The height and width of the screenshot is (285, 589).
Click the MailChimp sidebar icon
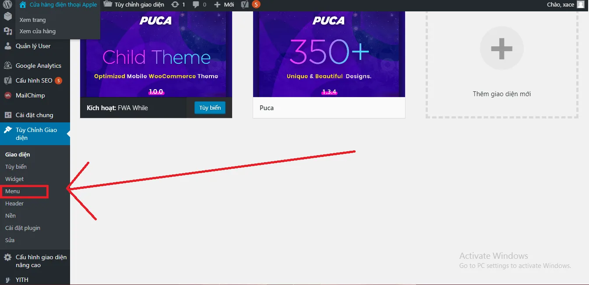click(7, 95)
